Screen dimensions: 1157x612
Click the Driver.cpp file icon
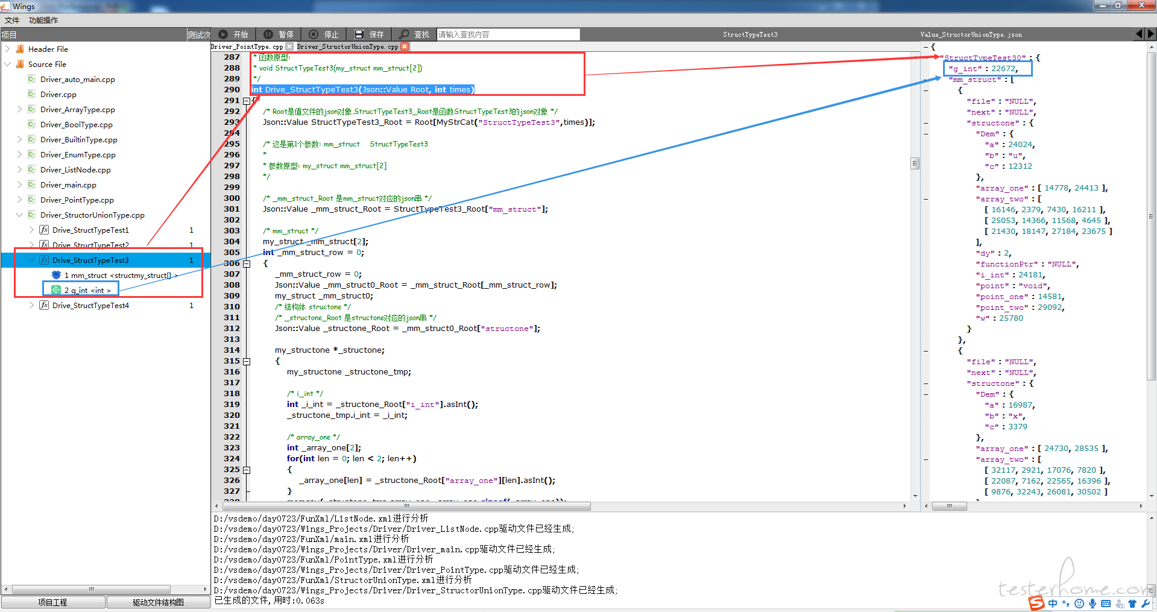click(x=32, y=94)
